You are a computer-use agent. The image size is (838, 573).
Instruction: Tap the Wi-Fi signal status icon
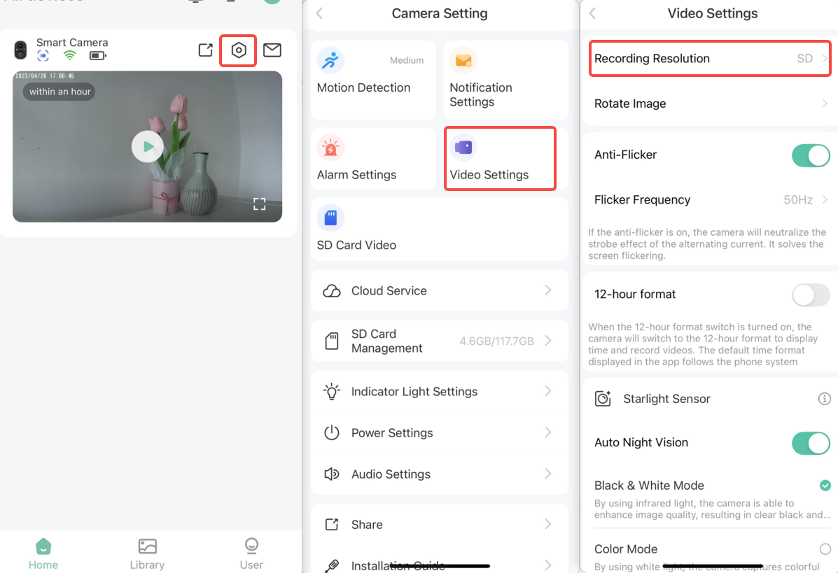click(69, 55)
